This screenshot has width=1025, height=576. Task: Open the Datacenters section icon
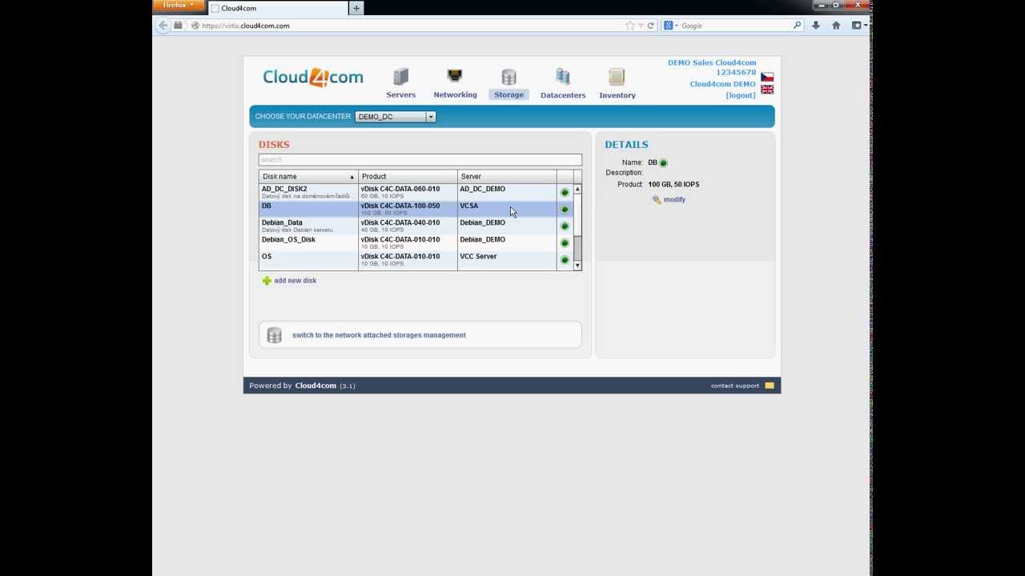click(x=563, y=77)
